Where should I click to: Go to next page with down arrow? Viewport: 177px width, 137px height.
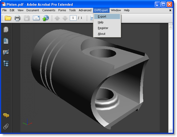pos(65,18)
